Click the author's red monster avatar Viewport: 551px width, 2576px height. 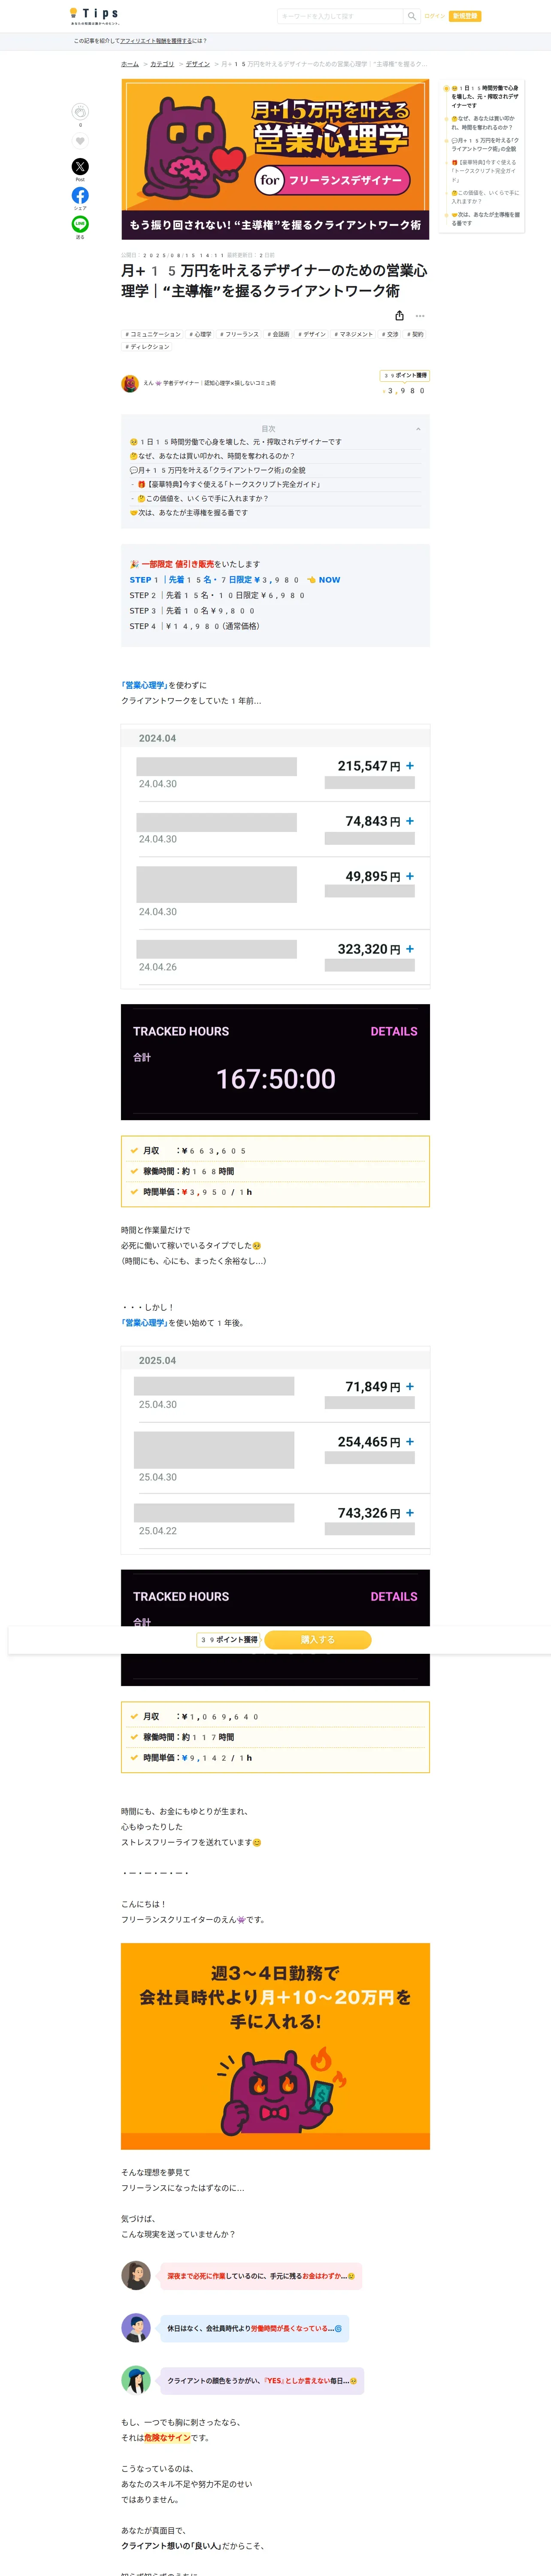point(130,383)
